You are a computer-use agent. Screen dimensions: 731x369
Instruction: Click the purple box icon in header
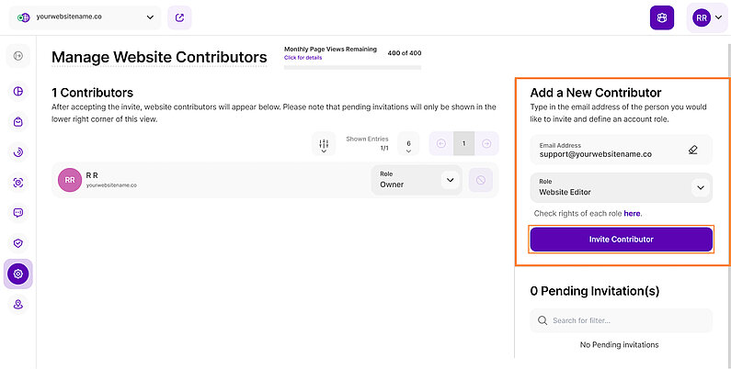661,17
